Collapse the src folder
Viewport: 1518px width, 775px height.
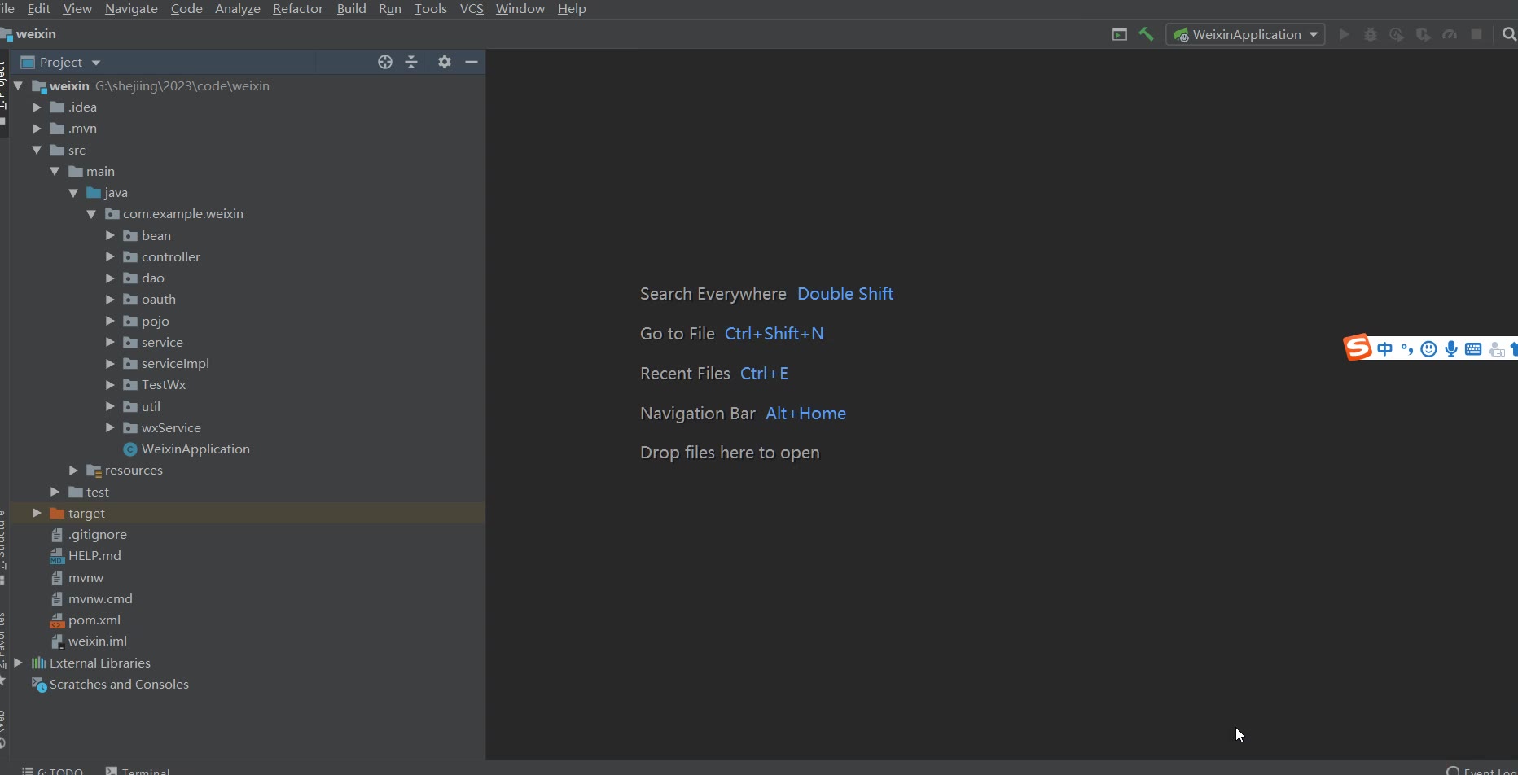(37, 150)
